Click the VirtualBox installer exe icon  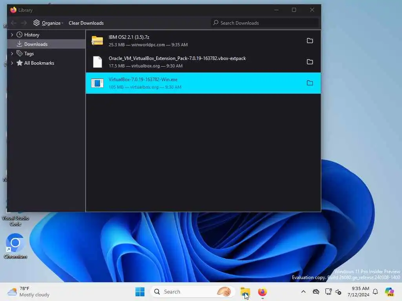97,83
